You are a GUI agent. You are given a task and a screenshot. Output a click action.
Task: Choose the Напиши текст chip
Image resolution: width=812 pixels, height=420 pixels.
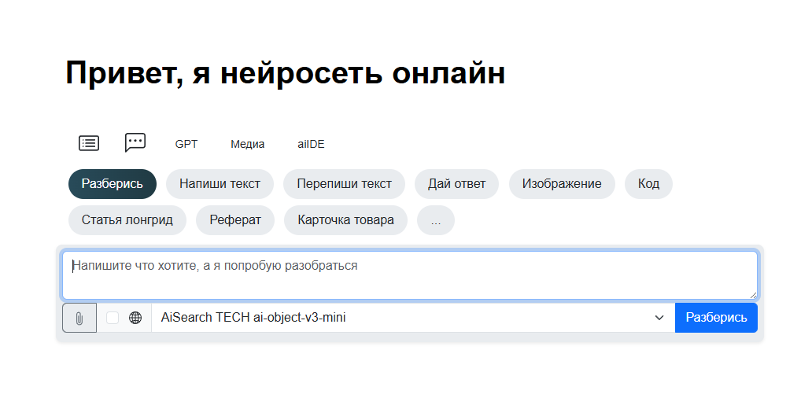220,184
